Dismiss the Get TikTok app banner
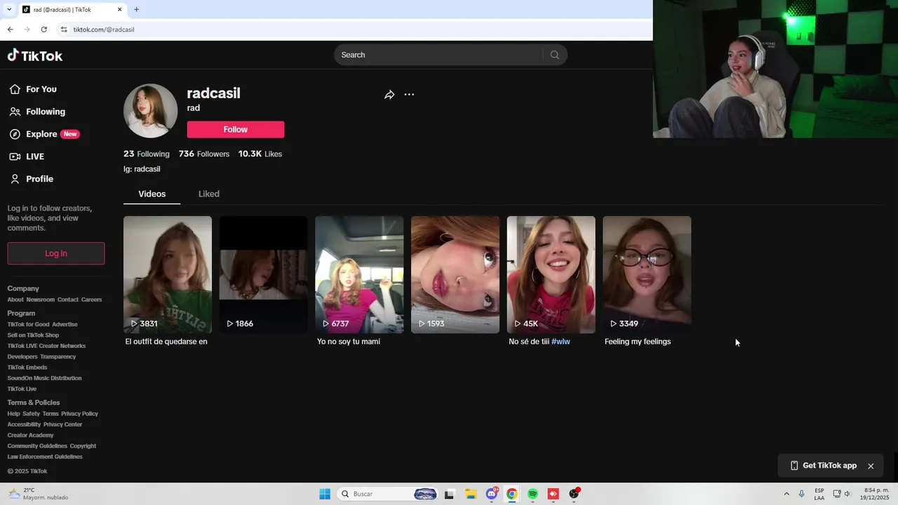The height and width of the screenshot is (505, 898). coord(871,466)
